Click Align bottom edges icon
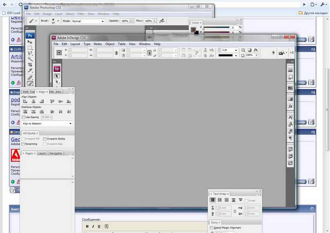 pyautogui.click(x=68, y=102)
